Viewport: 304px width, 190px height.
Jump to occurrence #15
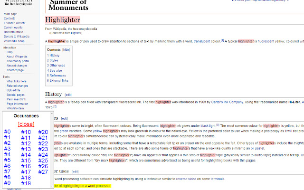[26, 161]
